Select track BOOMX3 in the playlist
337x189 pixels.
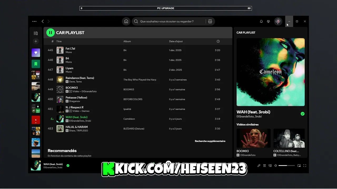(138, 89)
